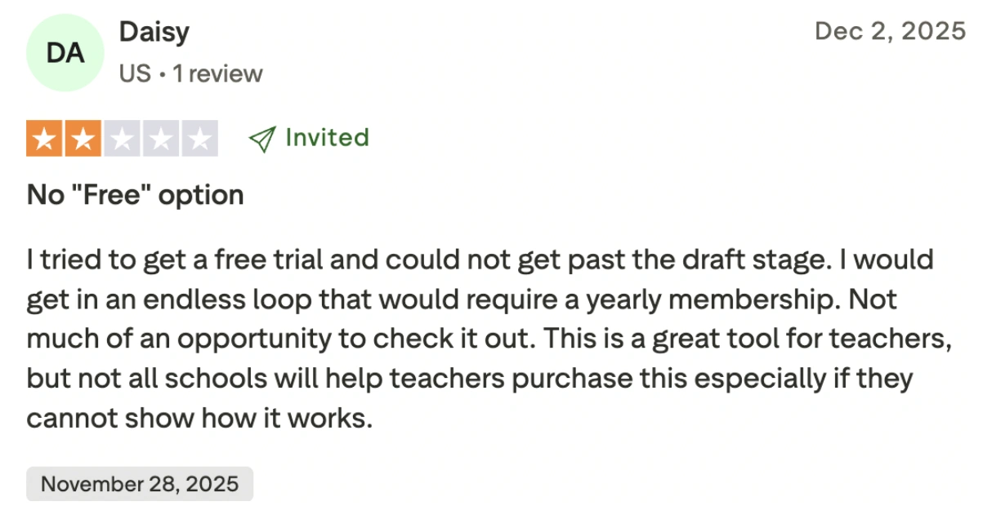Open the 'No "Free" option' review title
Image resolution: width=992 pixels, height=506 pixels.
point(136,195)
